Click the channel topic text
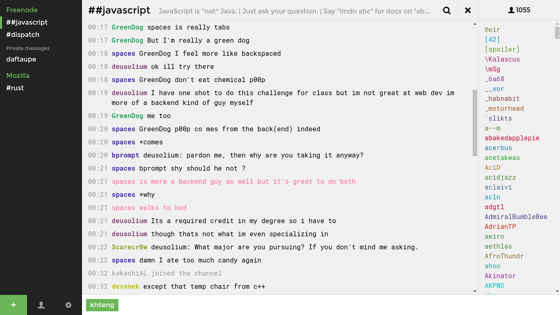Screen dimensions: 560x315 pos(294,11)
